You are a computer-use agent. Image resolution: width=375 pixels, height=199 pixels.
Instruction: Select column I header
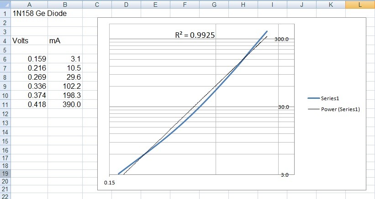tap(272, 5)
